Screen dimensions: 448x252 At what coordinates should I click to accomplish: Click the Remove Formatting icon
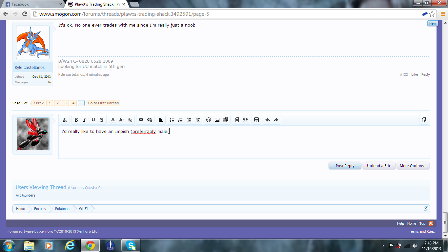pos(65,120)
